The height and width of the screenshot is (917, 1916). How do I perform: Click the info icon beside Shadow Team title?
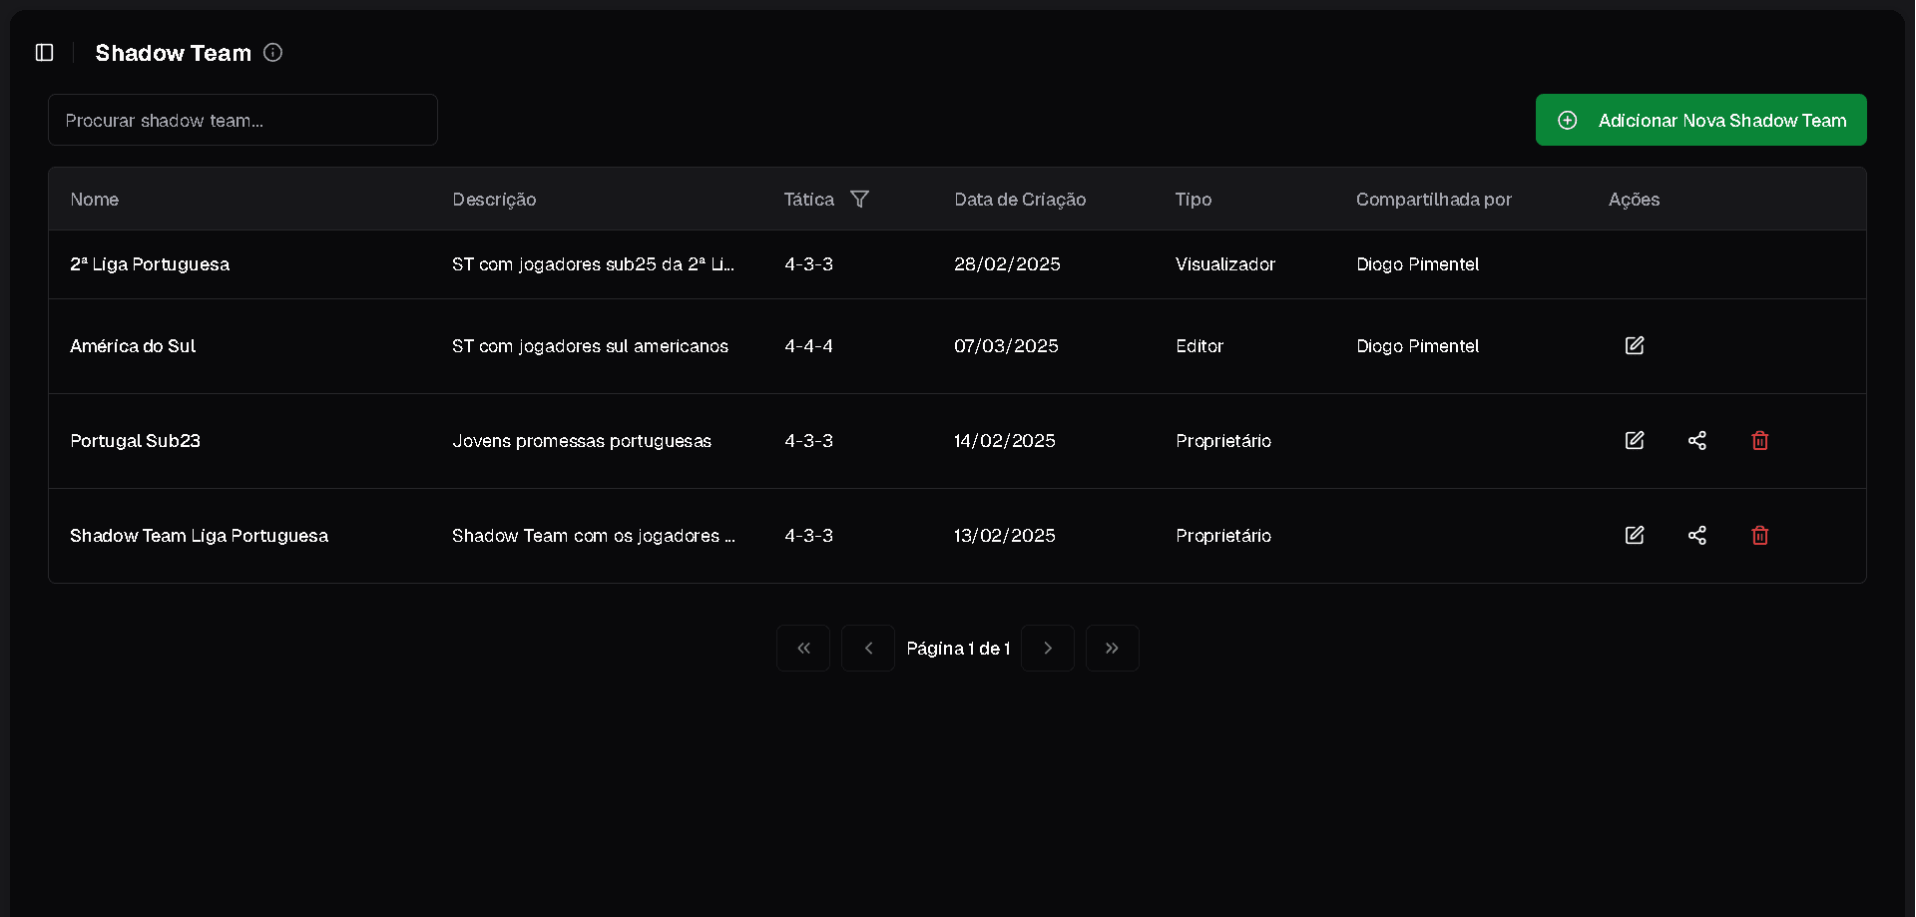pos(272,53)
